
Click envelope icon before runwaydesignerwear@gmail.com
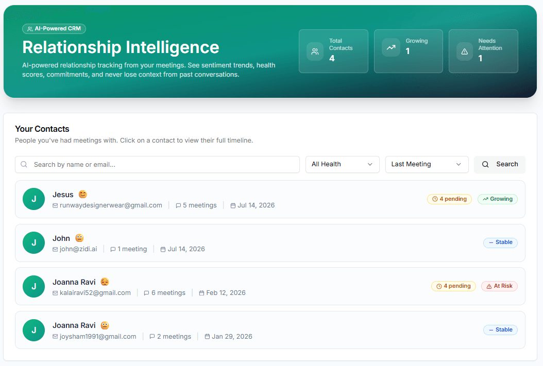pos(55,205)
